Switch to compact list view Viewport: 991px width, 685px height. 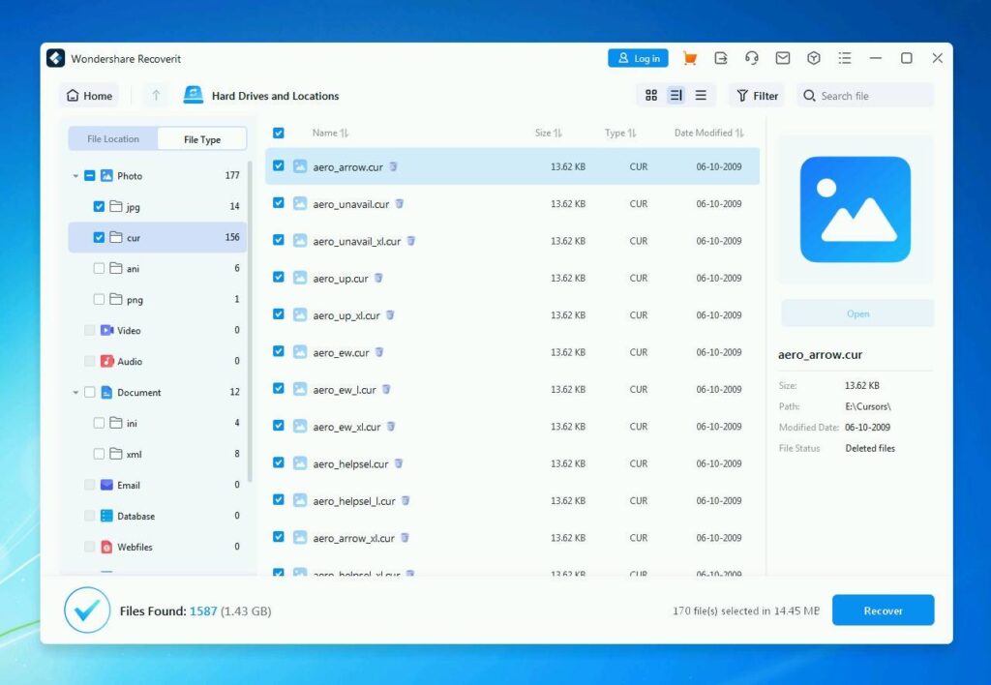coord(701,96)
